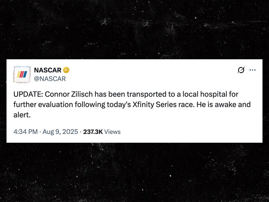Open the three-dot more options menu
The image size is (269, 202).
(x=253, y=70)
